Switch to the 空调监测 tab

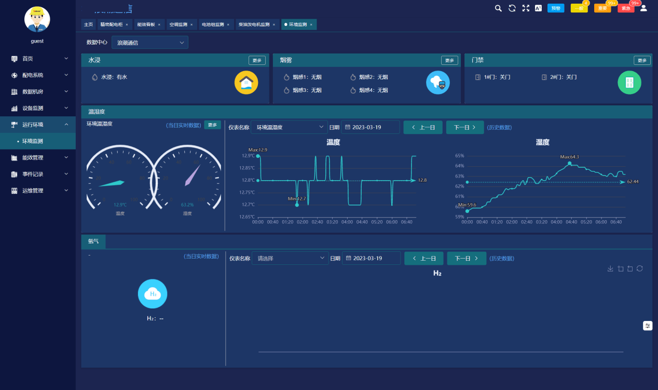click(181, 24)
